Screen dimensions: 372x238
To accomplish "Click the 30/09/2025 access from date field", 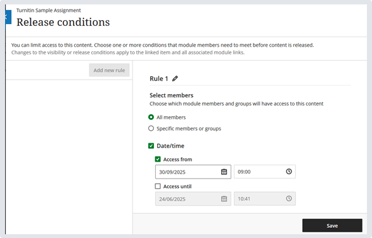I will pos(193,172).
